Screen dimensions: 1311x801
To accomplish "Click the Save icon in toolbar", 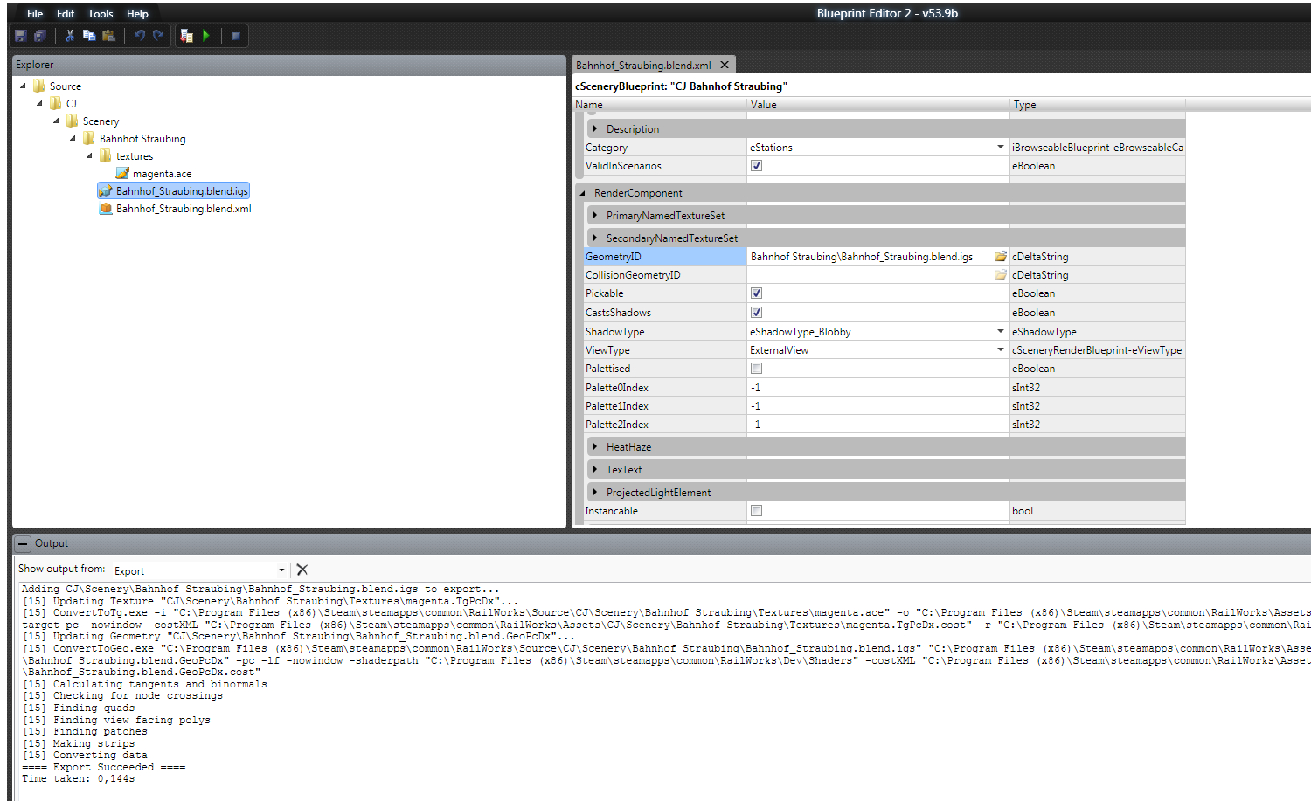I will click(x=21, y=36).
